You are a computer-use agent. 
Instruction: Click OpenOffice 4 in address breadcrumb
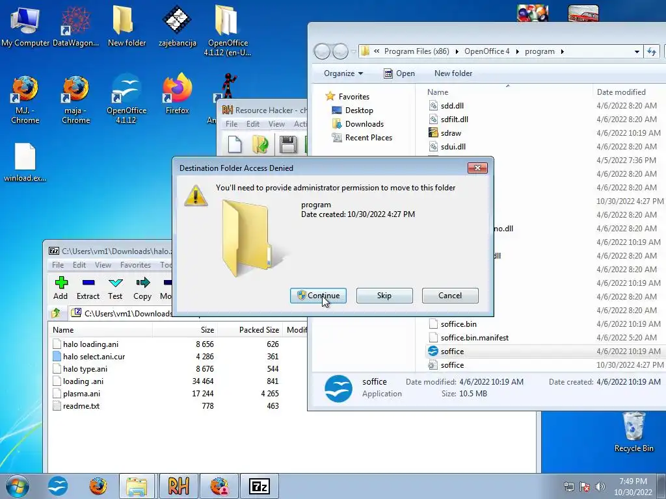486,51
